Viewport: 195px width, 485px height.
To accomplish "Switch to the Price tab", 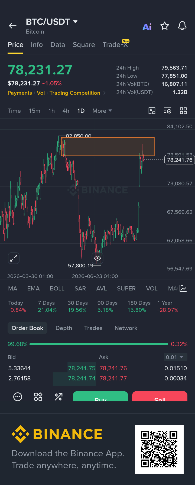I will 15,45.
